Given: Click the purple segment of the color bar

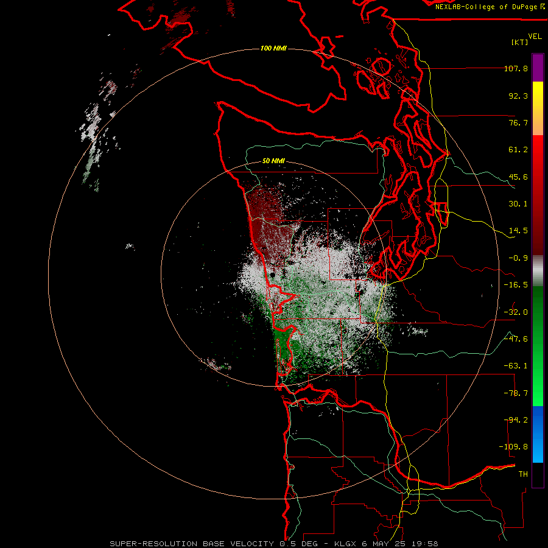Looking at the screenshot, I should coord(538,68).
